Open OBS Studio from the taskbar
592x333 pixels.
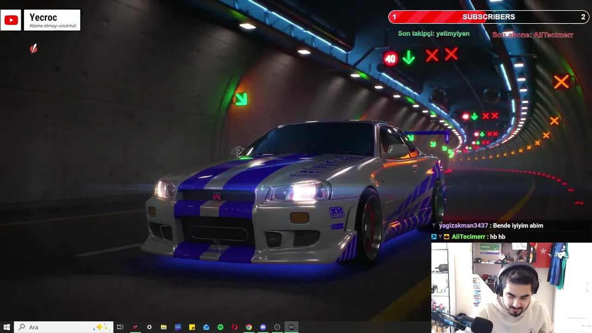coord(277,327)
